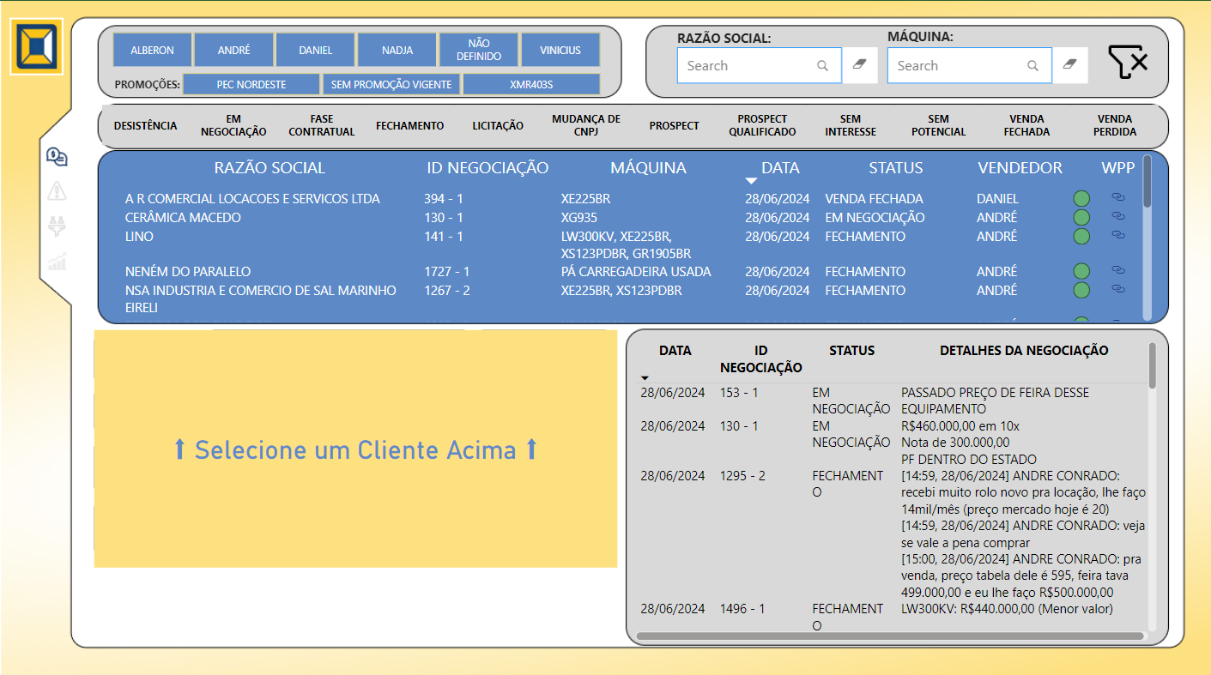
Task: Open WPP link for A R COMERCIAL row
Action: 1118,198
